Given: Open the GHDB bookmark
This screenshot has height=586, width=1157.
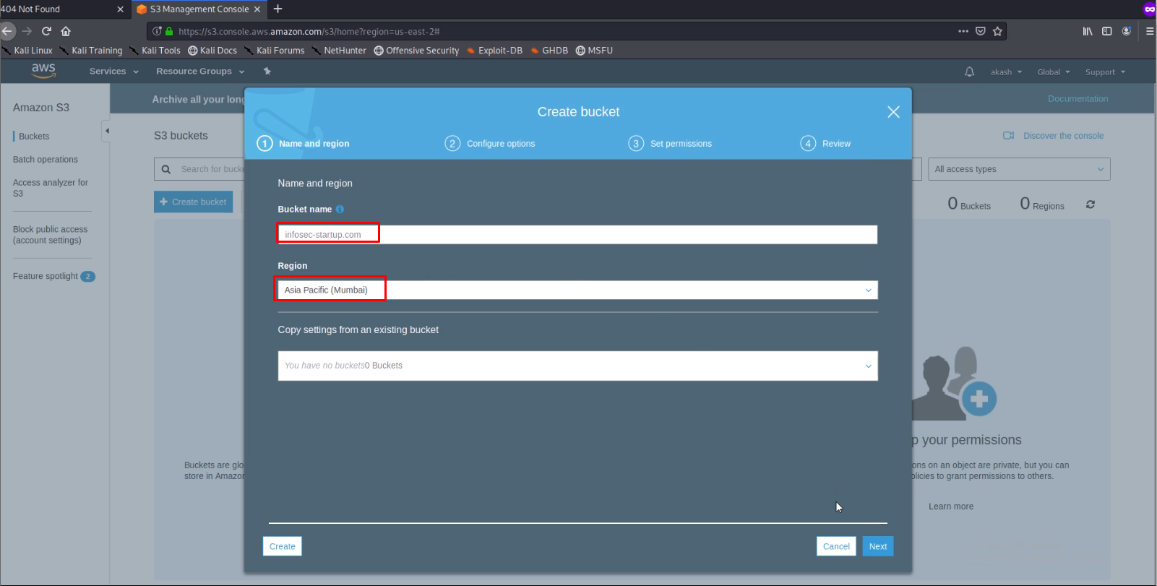Looking at the screenshot, I should pos(549,51).
